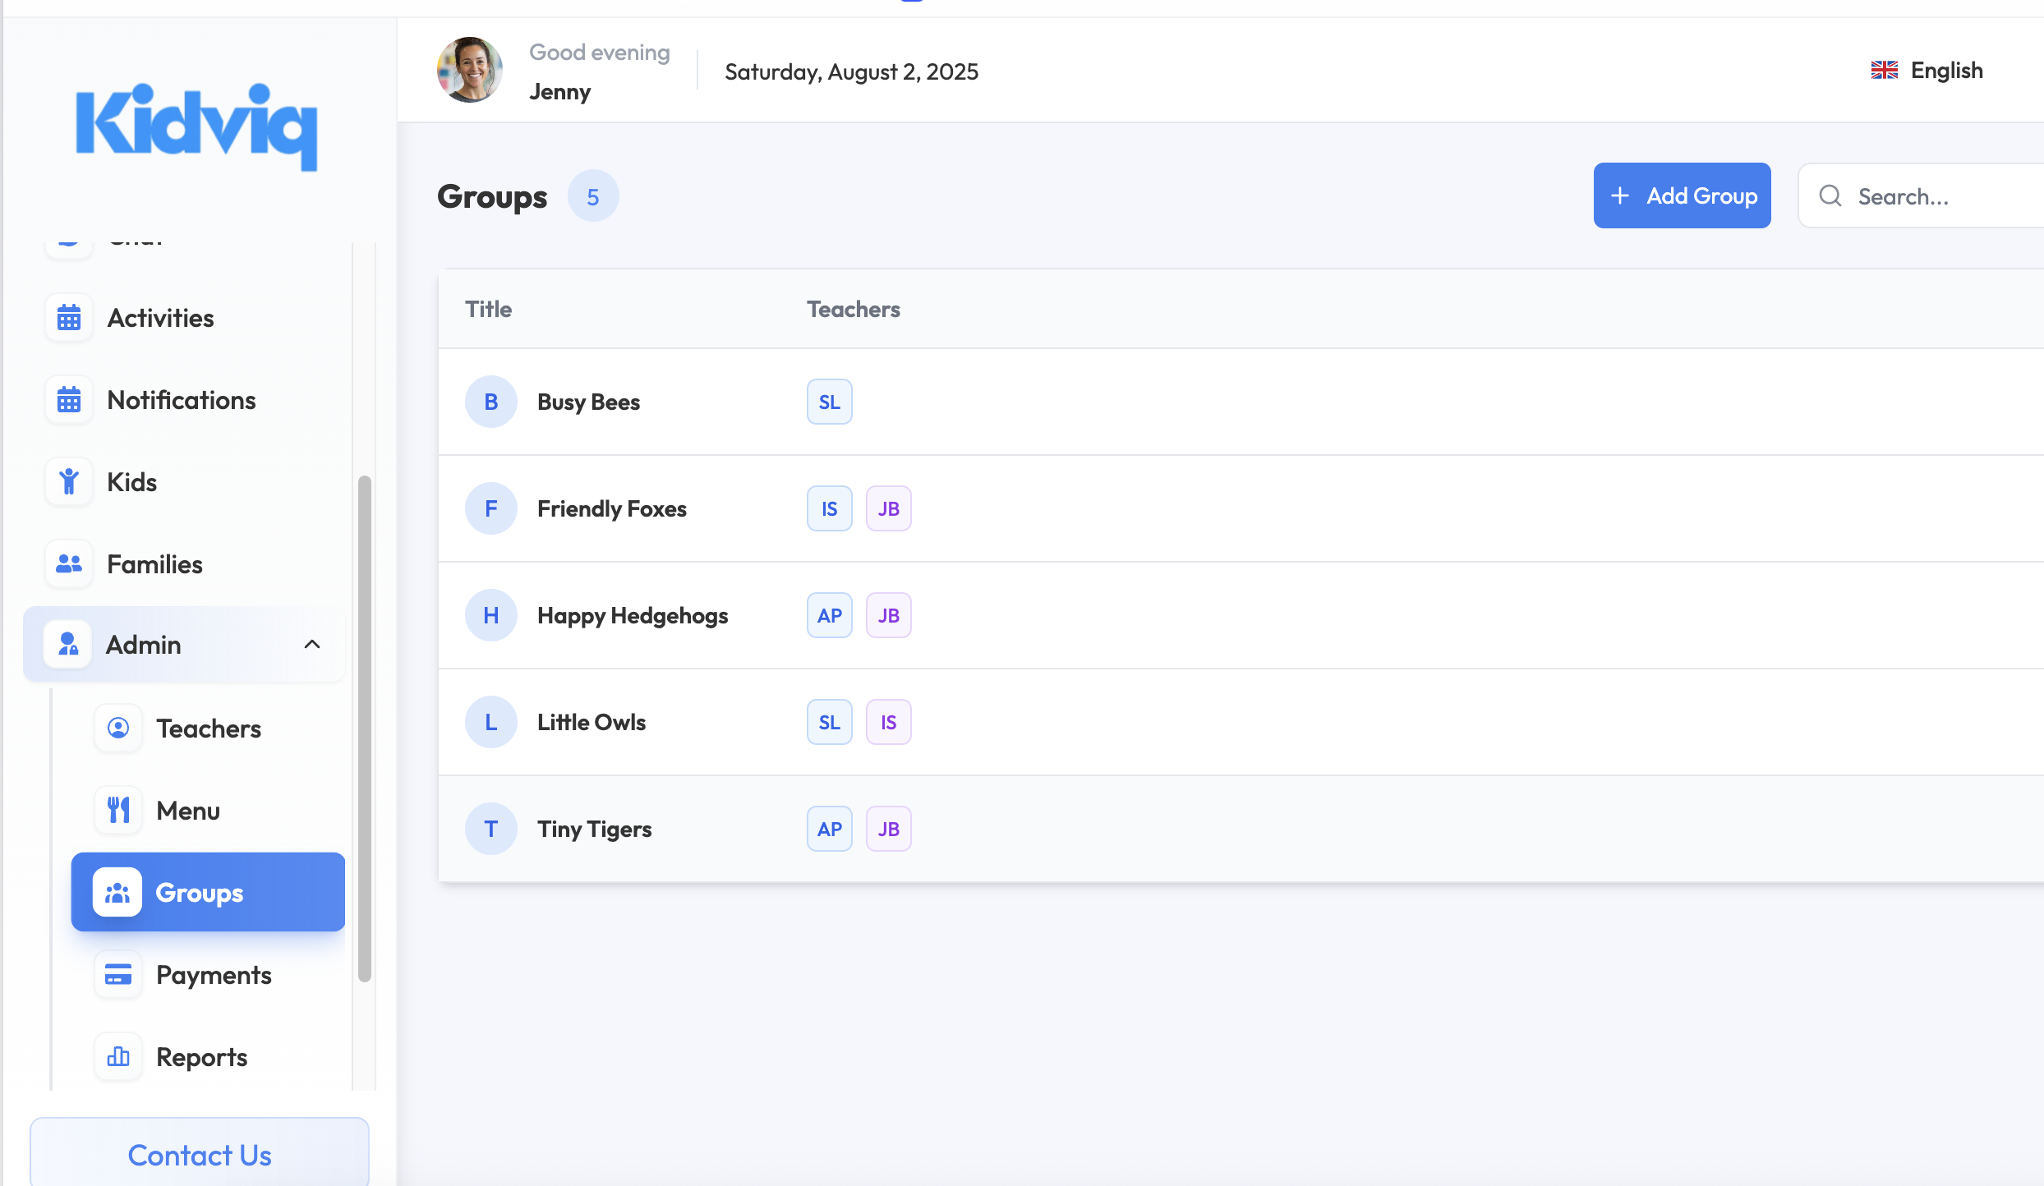
Task: Select the Groups sidebar item
Action: click(208, 892)
